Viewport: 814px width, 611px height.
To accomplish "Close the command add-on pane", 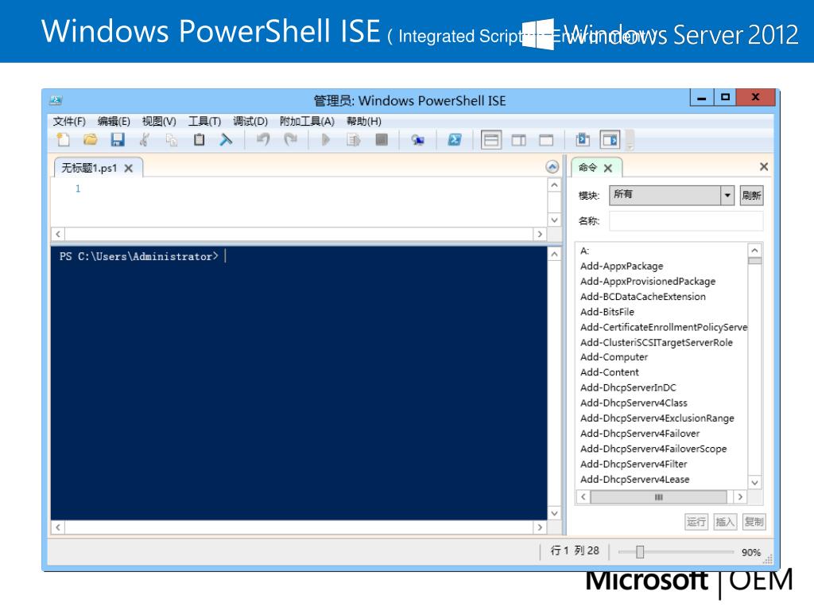I will [x=764, y=167].
